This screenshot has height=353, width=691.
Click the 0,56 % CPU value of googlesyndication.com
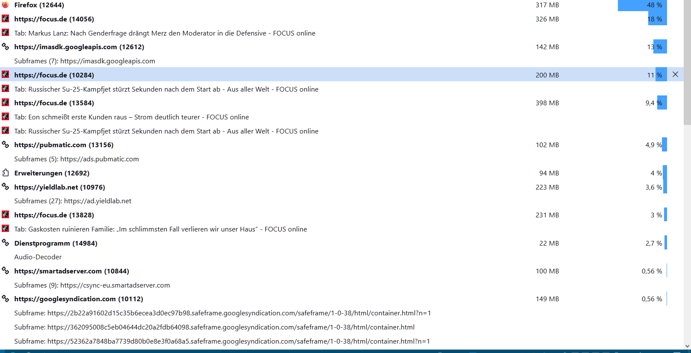(652, 299)
